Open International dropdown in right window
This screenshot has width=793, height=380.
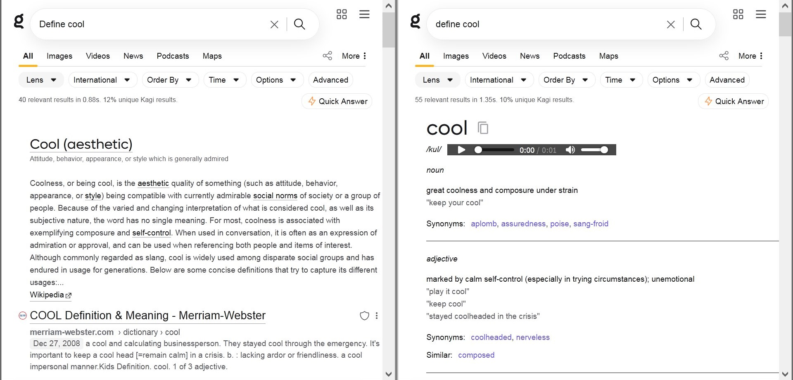pyautogui.click(x=499, y=80)
